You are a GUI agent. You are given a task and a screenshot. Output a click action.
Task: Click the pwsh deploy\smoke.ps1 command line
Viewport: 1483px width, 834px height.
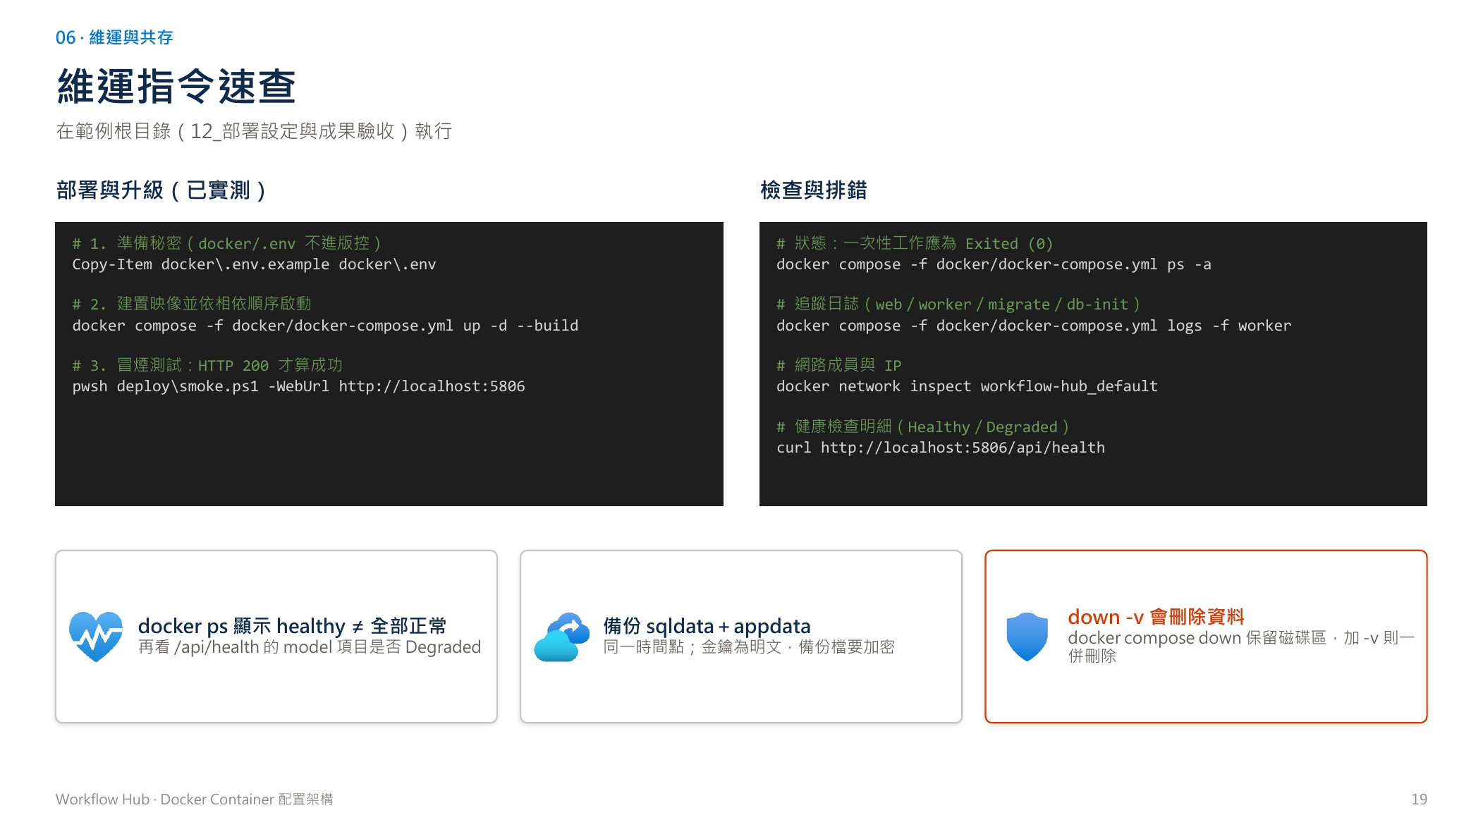point(298,386)
